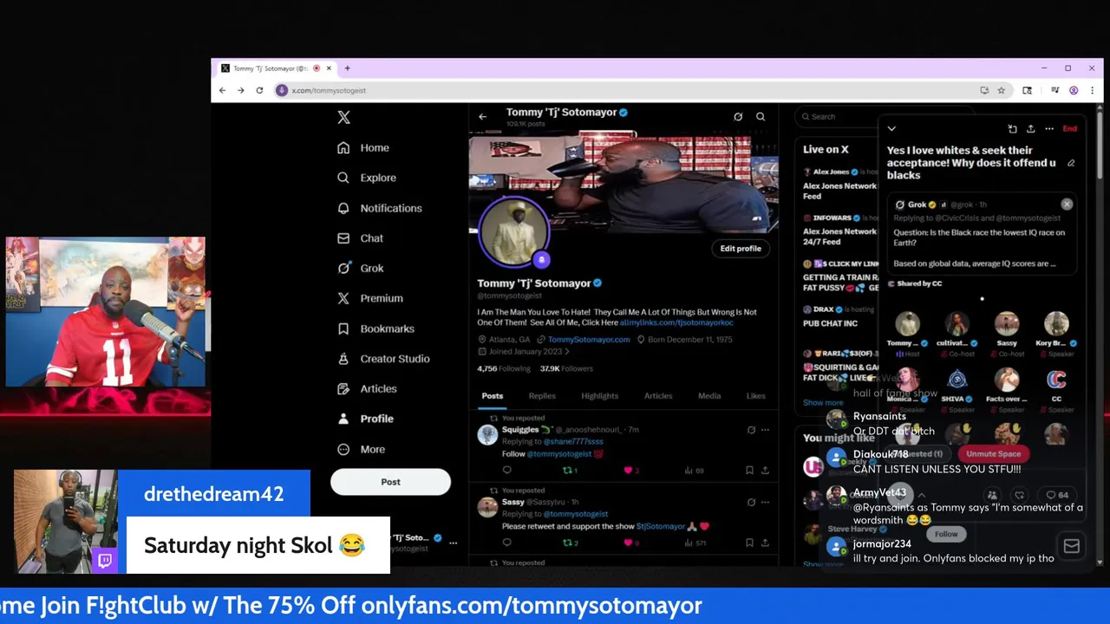Switch to the Replies tab

click(542, 396)
